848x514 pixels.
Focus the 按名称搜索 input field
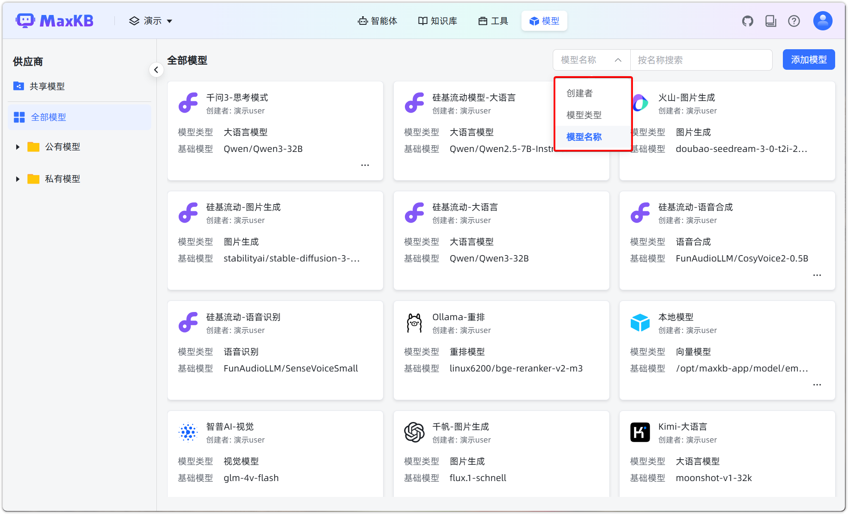701,60
